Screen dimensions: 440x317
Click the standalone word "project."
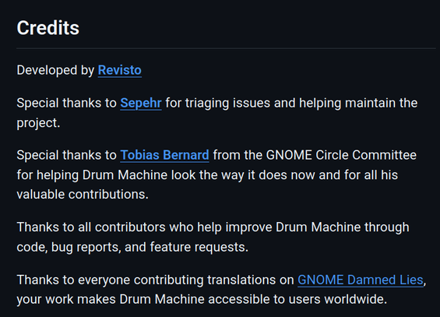click(x=38, y=123)
